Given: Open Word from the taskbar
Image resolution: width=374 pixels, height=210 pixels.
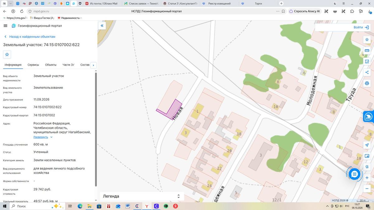Looking at the screenshot, I should click(x=128, y=206).
